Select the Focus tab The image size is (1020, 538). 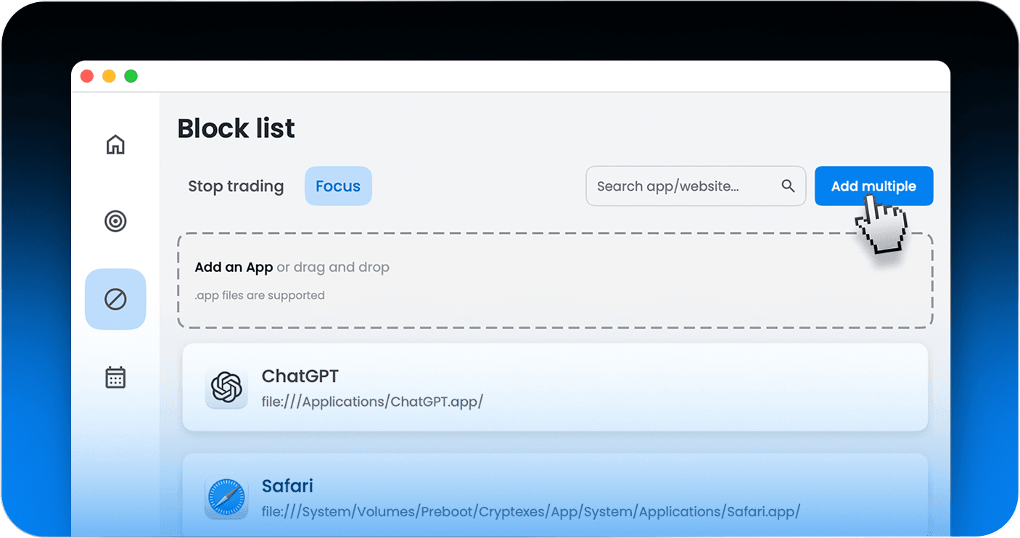(x=338, y=186)
